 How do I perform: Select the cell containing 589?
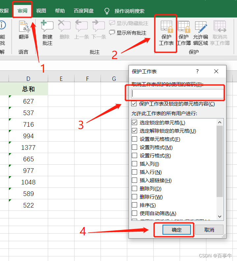point(28,194)
